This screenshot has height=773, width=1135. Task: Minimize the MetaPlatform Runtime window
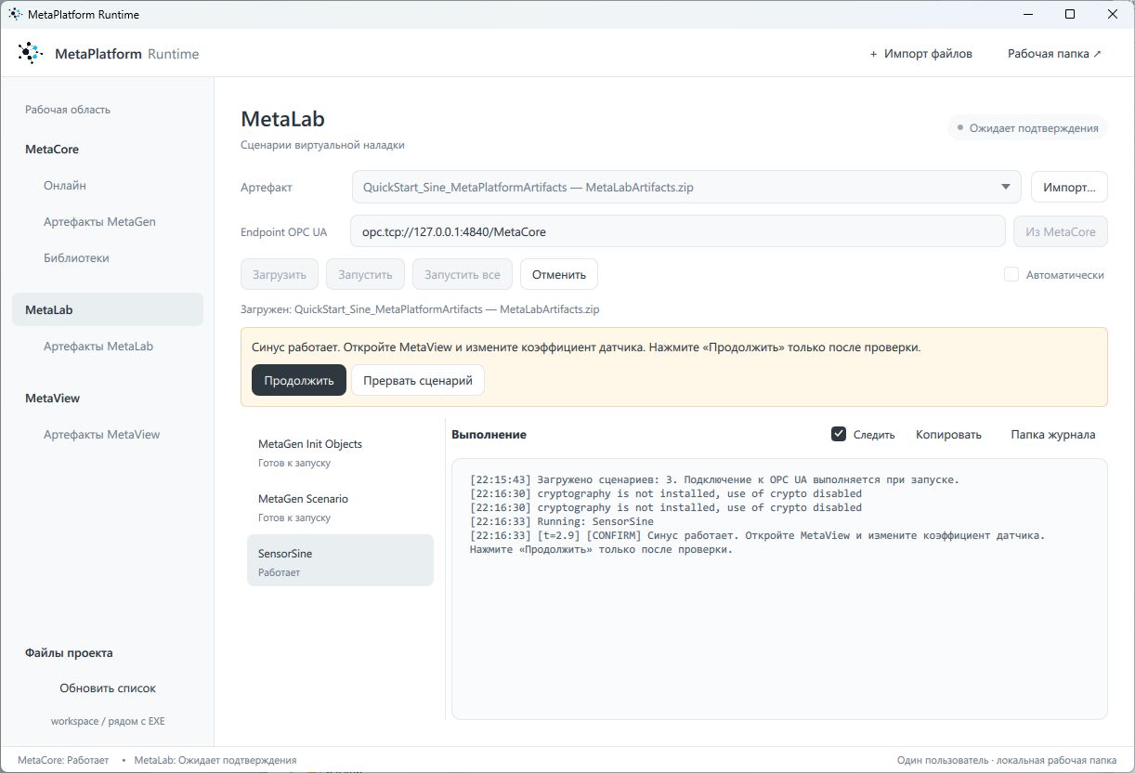[x=1028, y=15]
